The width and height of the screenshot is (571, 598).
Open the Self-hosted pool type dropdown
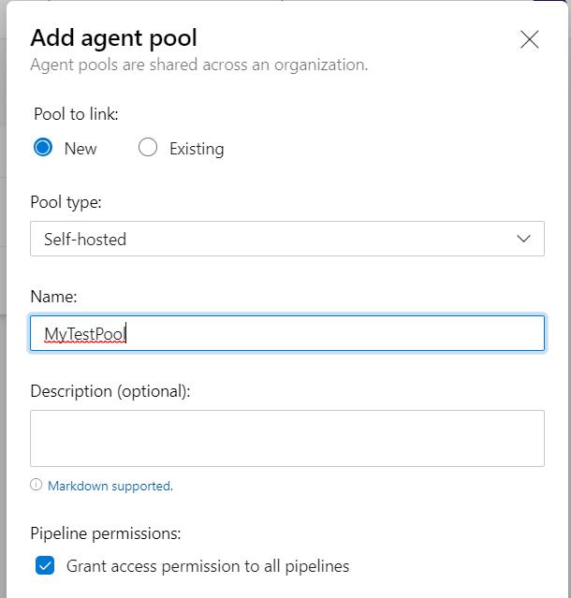(x=287, y=239)
